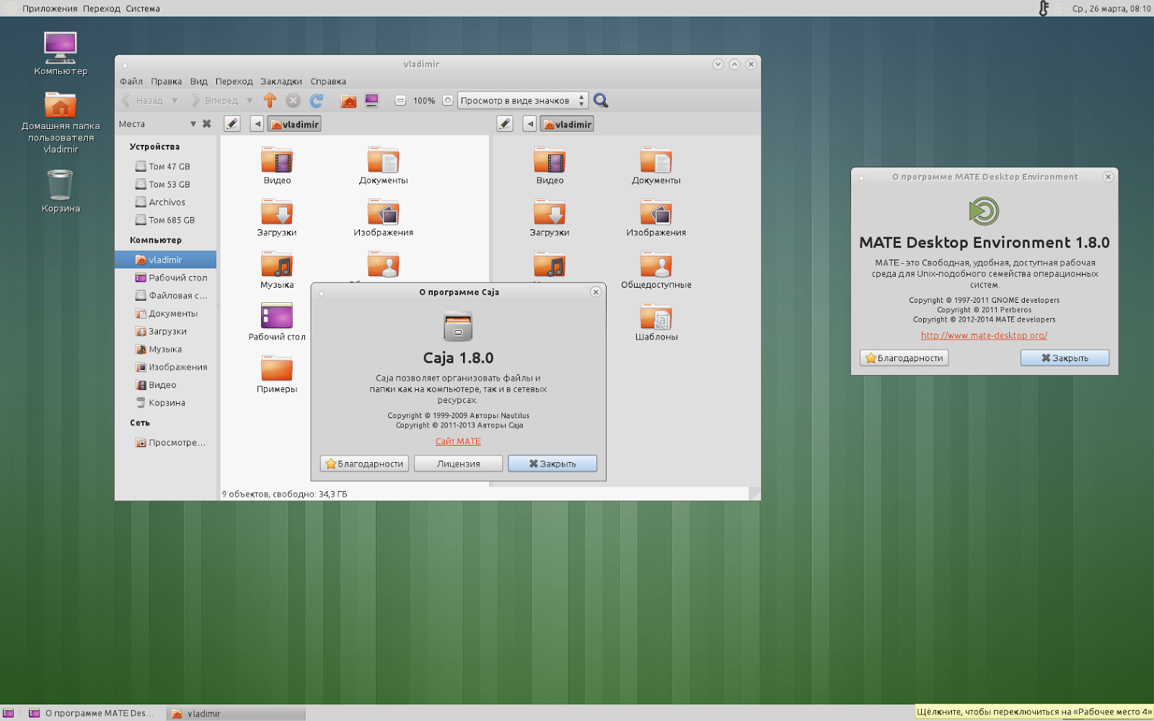Image resolution: width=1154 pixels, height=721 pixels.
Task: Open the Home folder toolbar icon
Action: pos(348,100)
